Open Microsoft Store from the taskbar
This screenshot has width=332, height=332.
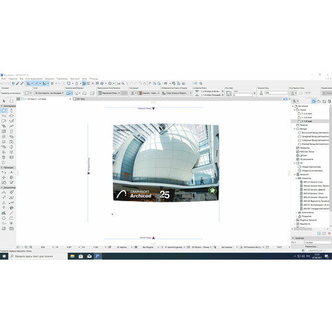(x=81, y=256)
